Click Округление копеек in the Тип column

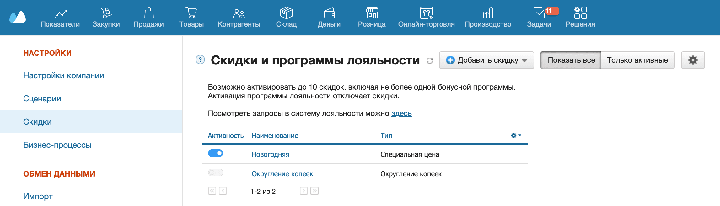pyautogui.click(x=411, y=174)
